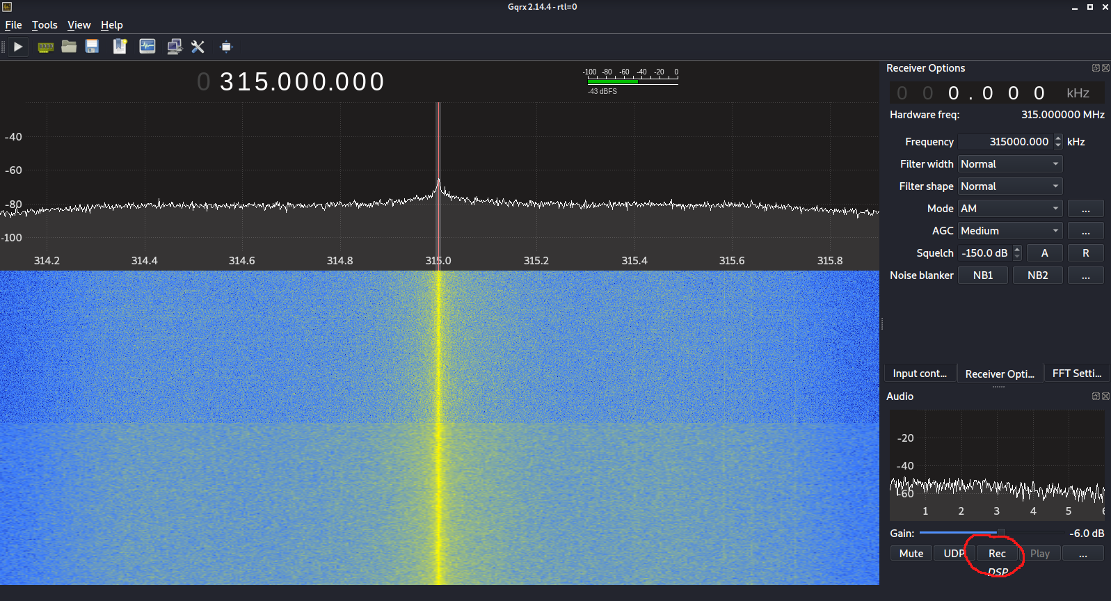The height and width of the screenshot is (601, 1111).
Task: Expand the Filter width dropdown
Action: click(1010, 164)
